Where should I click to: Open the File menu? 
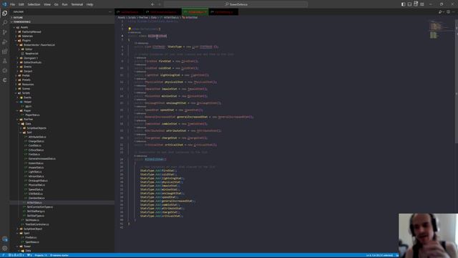tap(12, 4)
